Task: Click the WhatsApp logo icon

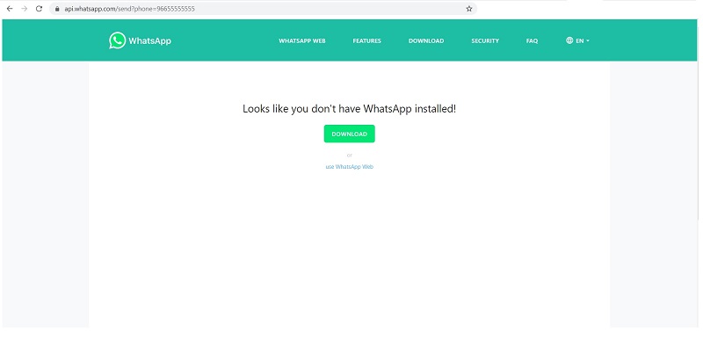Action: pyautogui.click(x=117, y=40)
